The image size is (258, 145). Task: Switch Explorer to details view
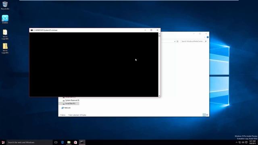(204, 115)
